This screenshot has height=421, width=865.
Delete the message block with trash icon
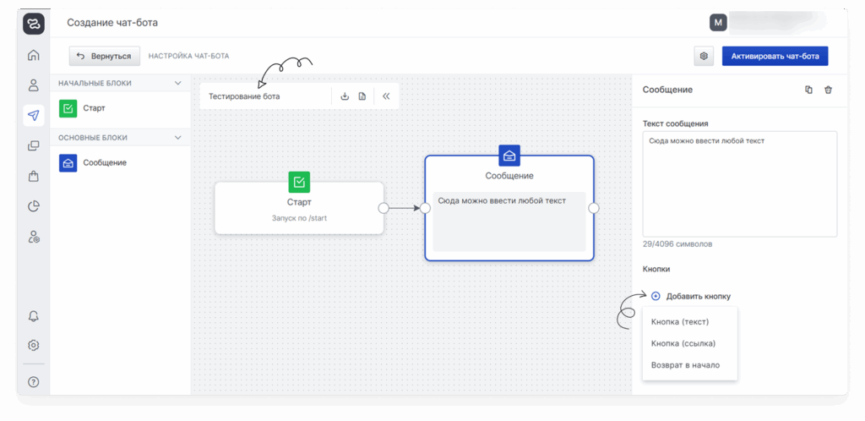pyautogui.click(x=828, y=90)
